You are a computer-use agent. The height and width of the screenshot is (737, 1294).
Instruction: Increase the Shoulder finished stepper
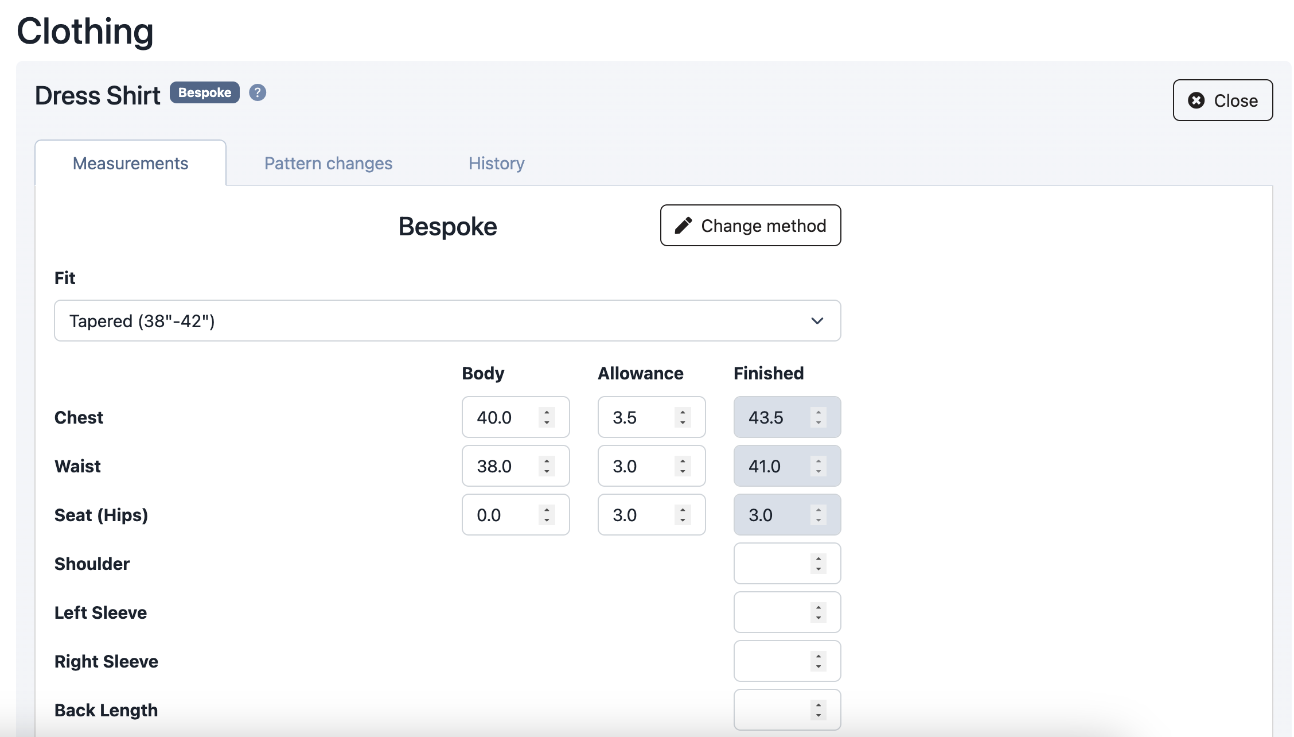coord(819,558)
